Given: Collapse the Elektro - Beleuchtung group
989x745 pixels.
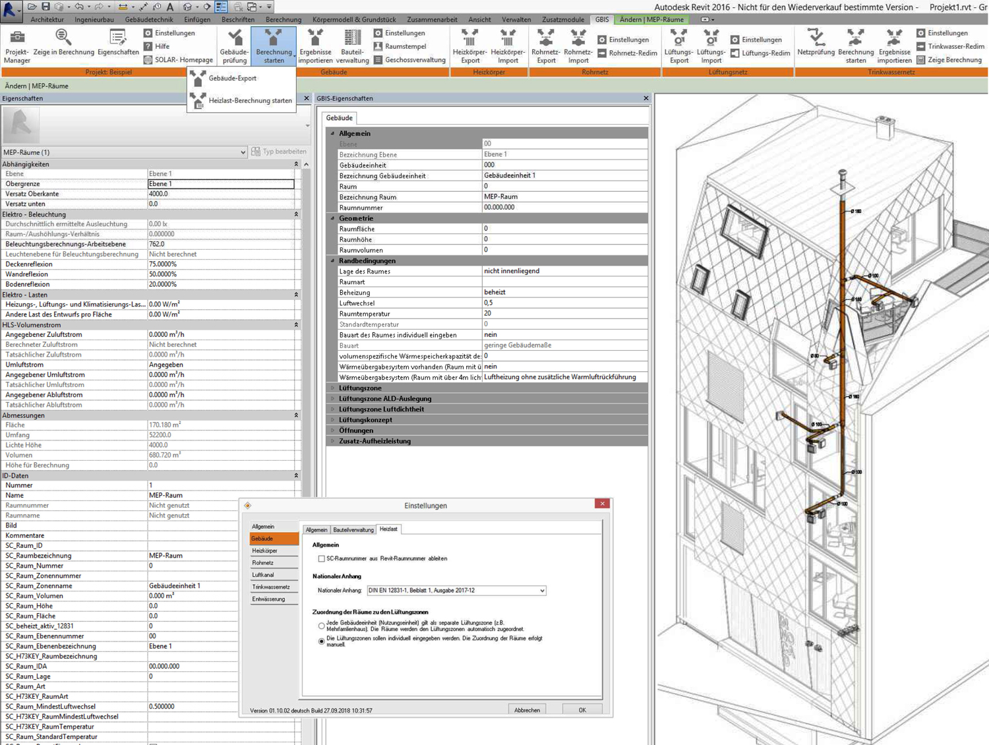Looking at the screenshot, I should (x=296, y=214).
